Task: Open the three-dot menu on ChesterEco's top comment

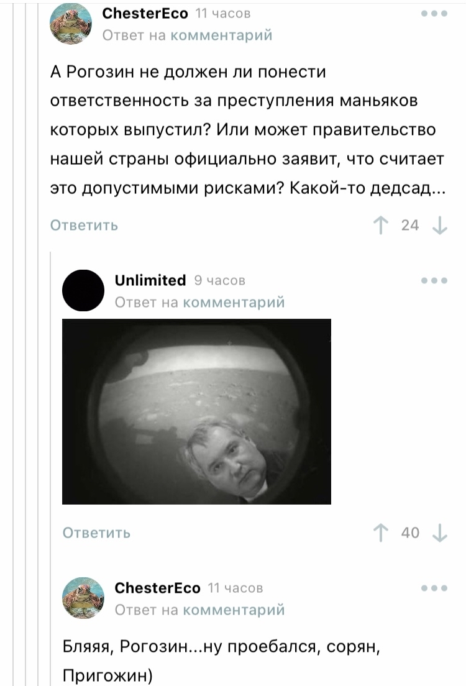Action: (434, 14)
